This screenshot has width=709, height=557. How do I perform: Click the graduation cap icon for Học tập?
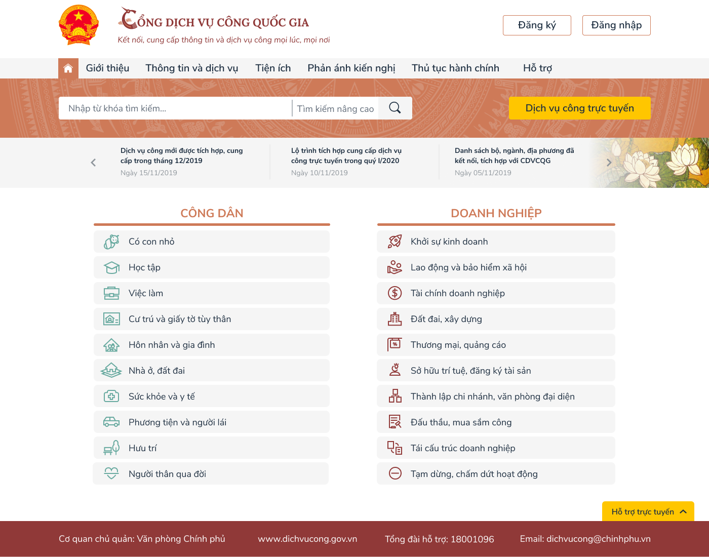111,267
